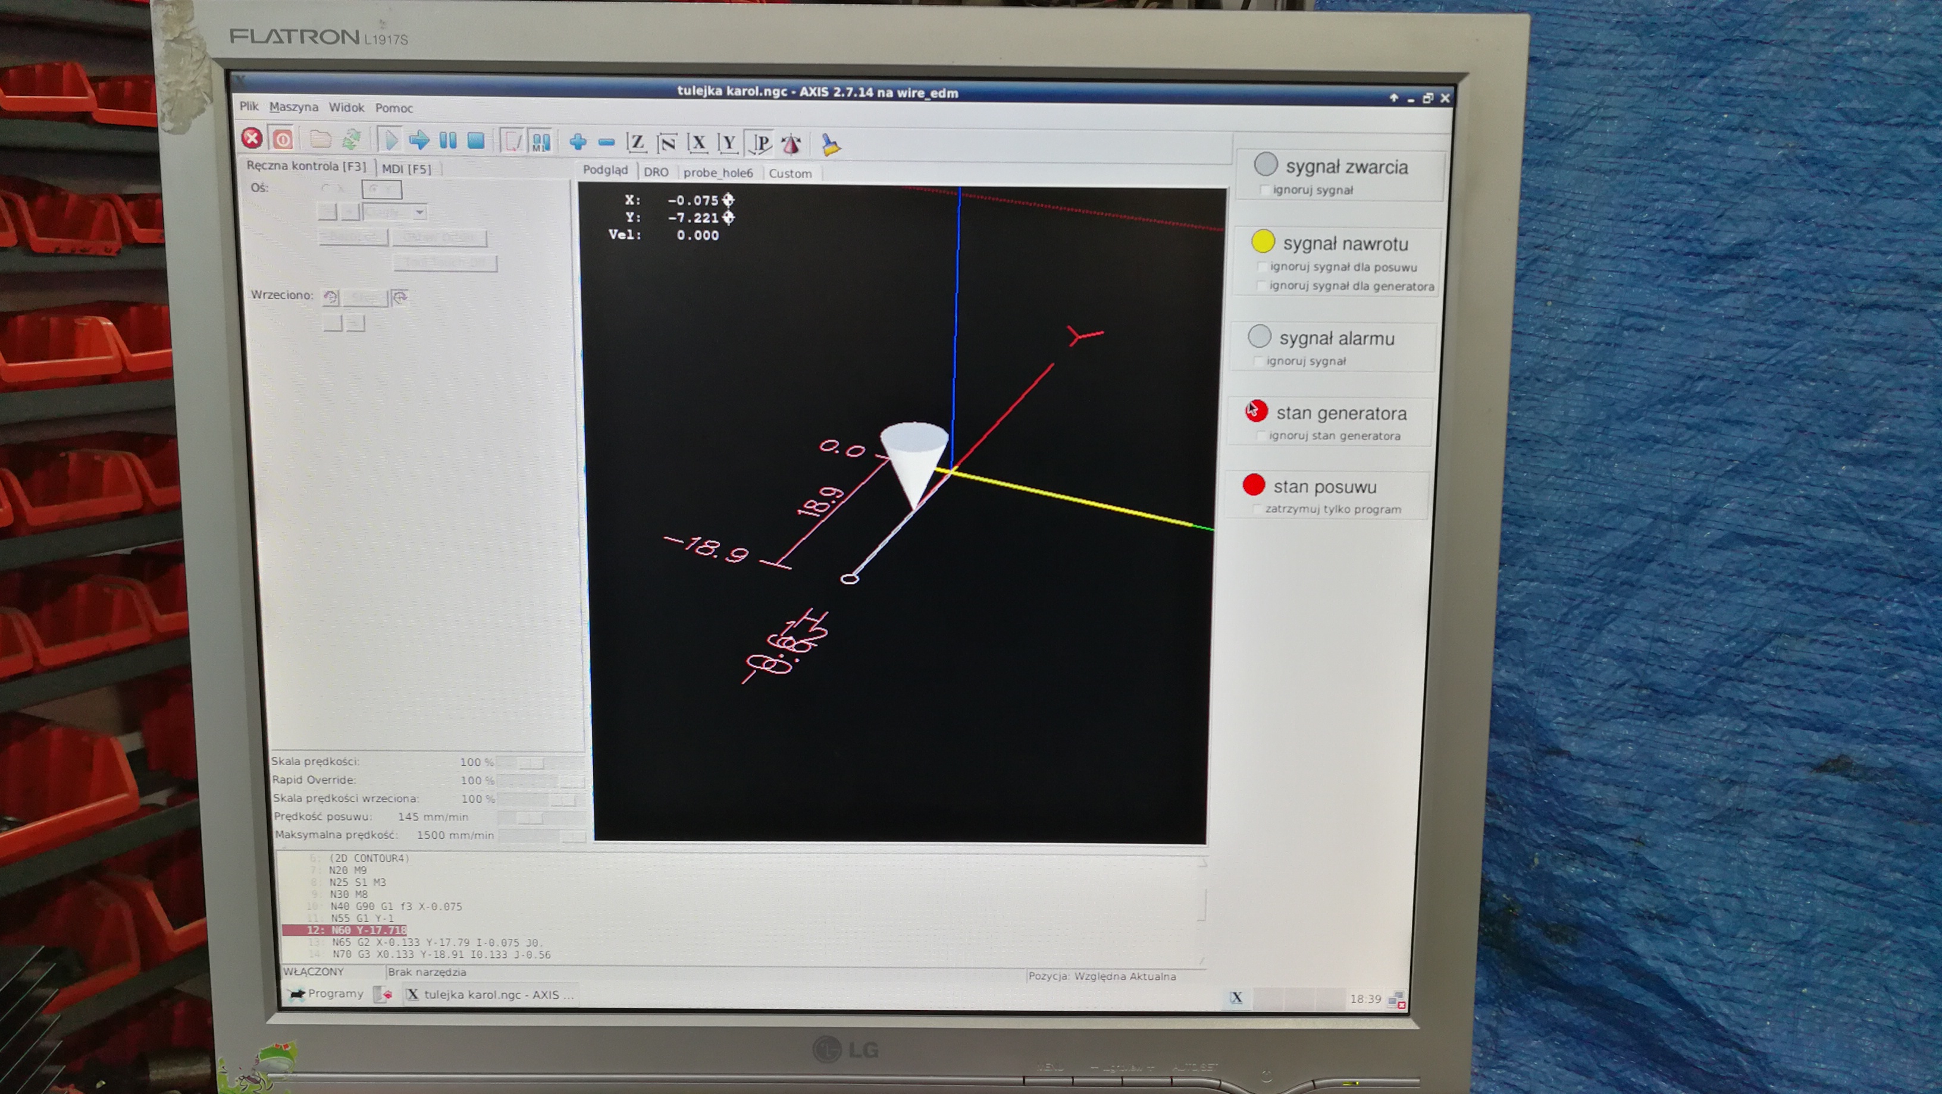This screenshot has width=1942, height=1094.
Task: Toggle rotate view cone icon
Action: 791,144
